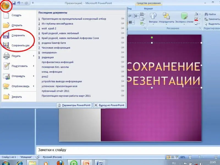This screenshot has width=220, height=165.
Task: Expand the Отправить submenu arrow
Action: pos(34,76)
